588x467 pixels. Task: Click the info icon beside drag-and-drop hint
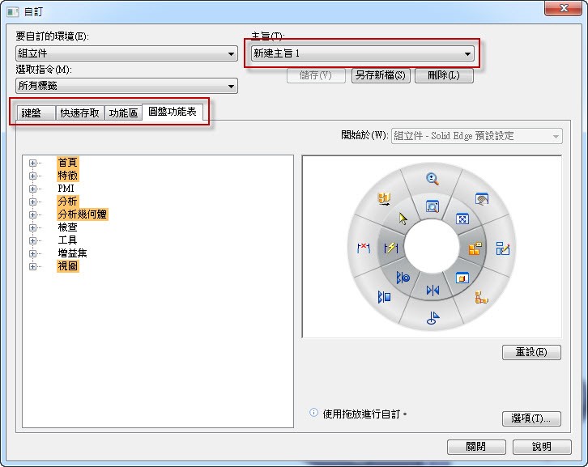(x=313, y=413)
